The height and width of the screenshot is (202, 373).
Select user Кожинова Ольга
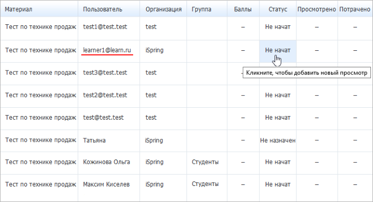pyautogui.click(x=106, y=162)
